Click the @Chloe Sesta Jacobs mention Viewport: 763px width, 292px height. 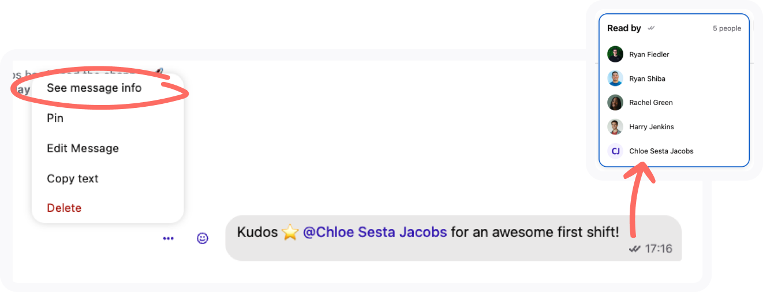coord(375,233)
